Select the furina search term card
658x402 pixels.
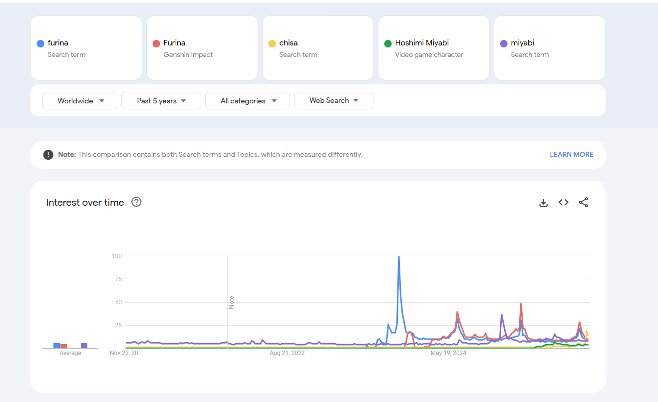point(86,48)
